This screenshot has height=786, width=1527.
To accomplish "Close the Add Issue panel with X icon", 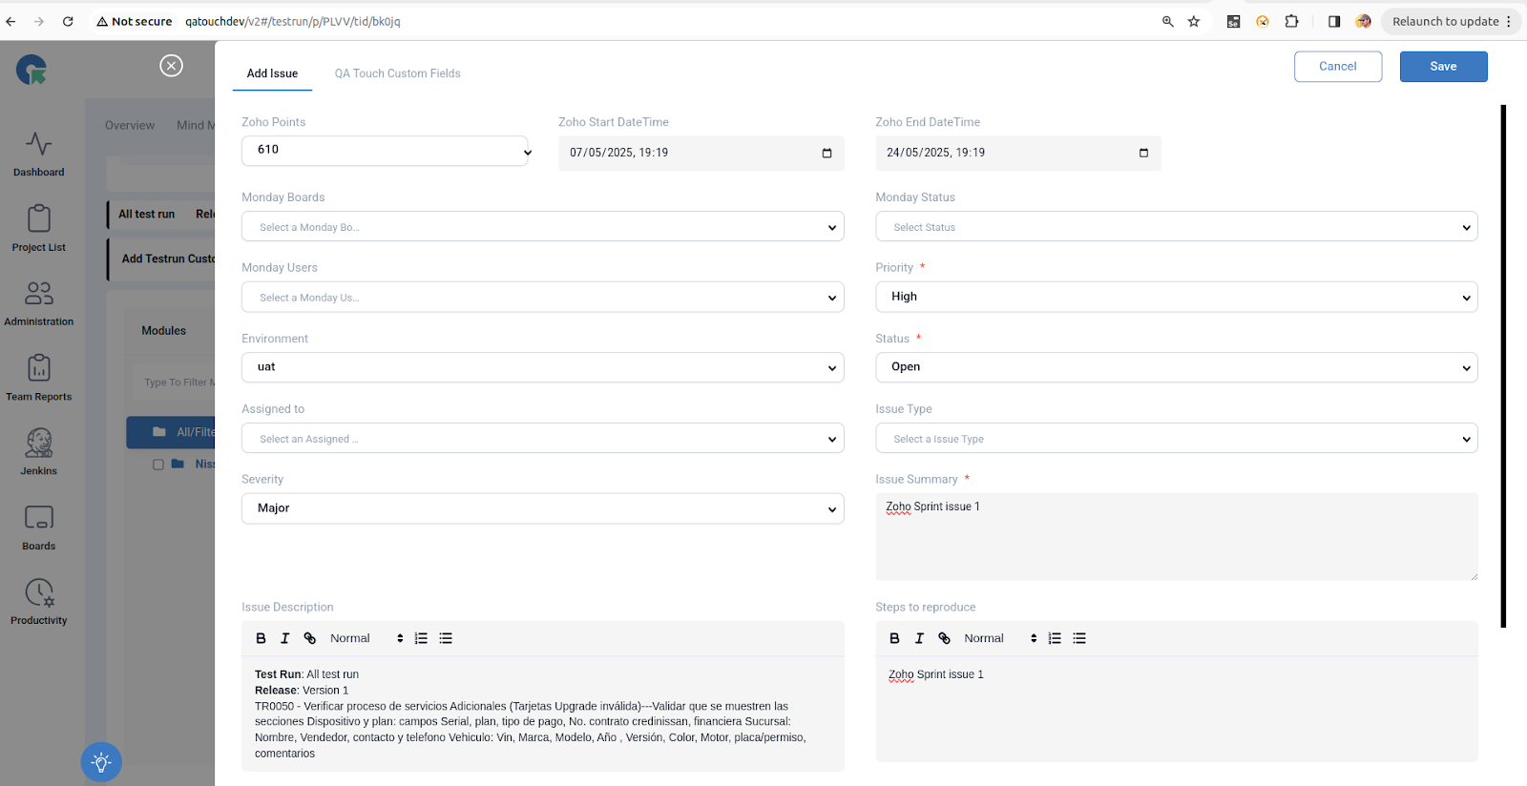I will click(171, 65).
